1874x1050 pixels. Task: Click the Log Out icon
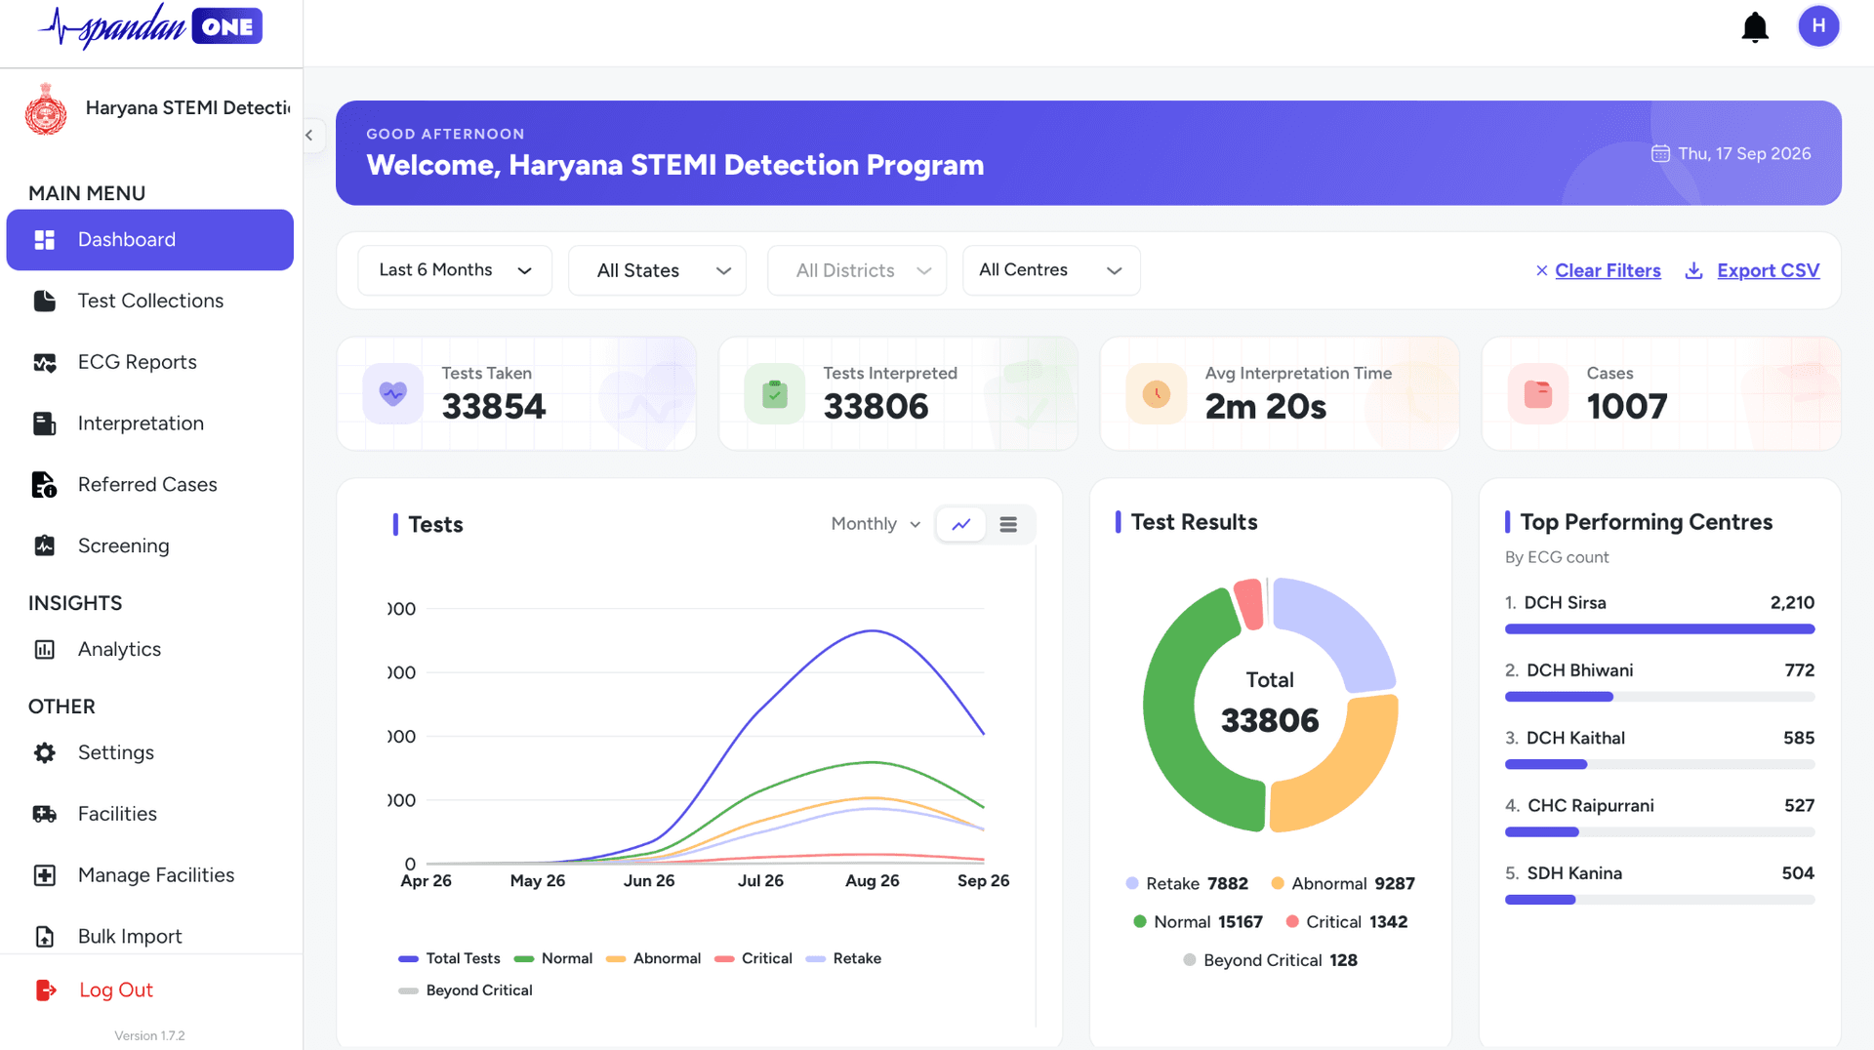point(45,989)
